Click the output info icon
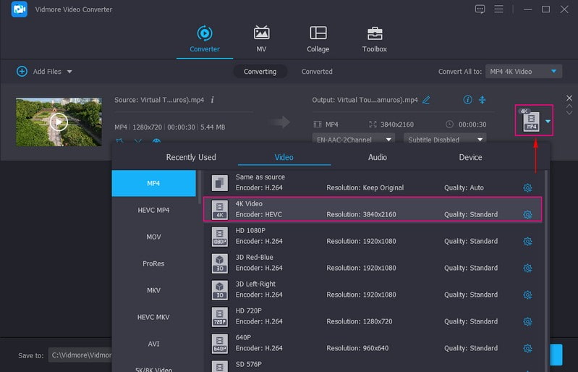 467,100
